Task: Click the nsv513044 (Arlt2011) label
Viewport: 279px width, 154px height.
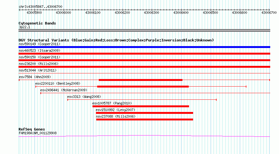Action: point(38,70)
